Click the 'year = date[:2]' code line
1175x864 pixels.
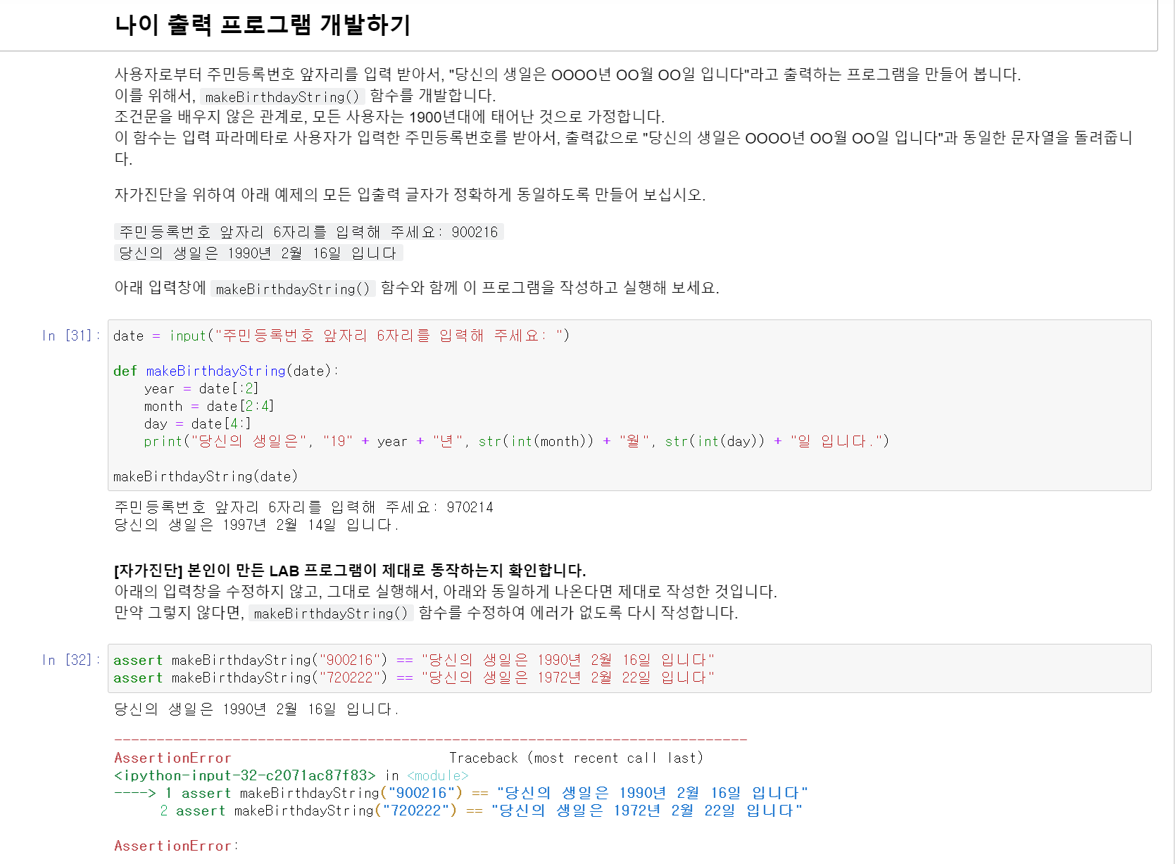pyautogui.click(x=201, y=388)
